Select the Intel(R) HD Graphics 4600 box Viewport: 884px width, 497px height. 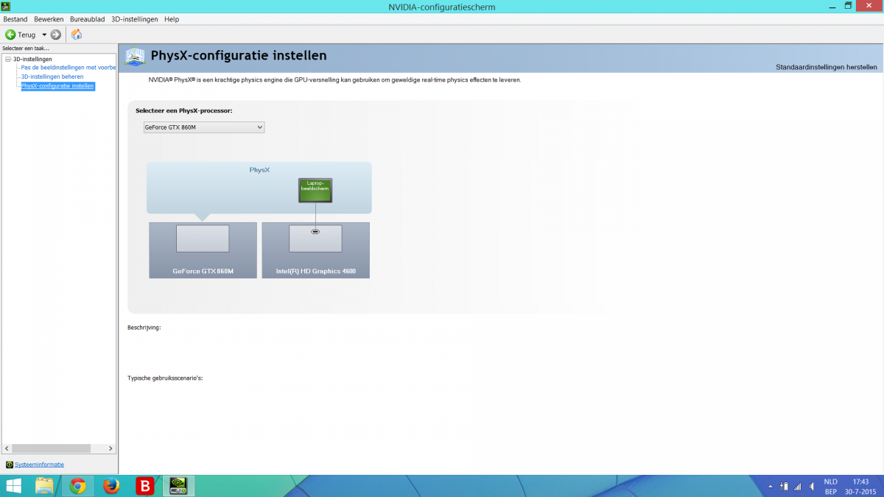315,250
